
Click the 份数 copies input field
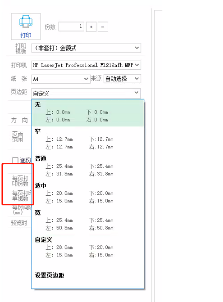(x=71, y=27)
